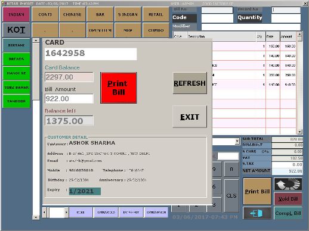Viewport: 309px width, 231px height.
Task: Click the REFRESH button
Action: (x=190, y=83)
